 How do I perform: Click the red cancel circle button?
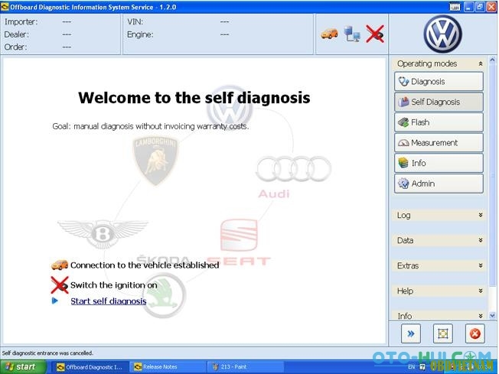point(475,333)
